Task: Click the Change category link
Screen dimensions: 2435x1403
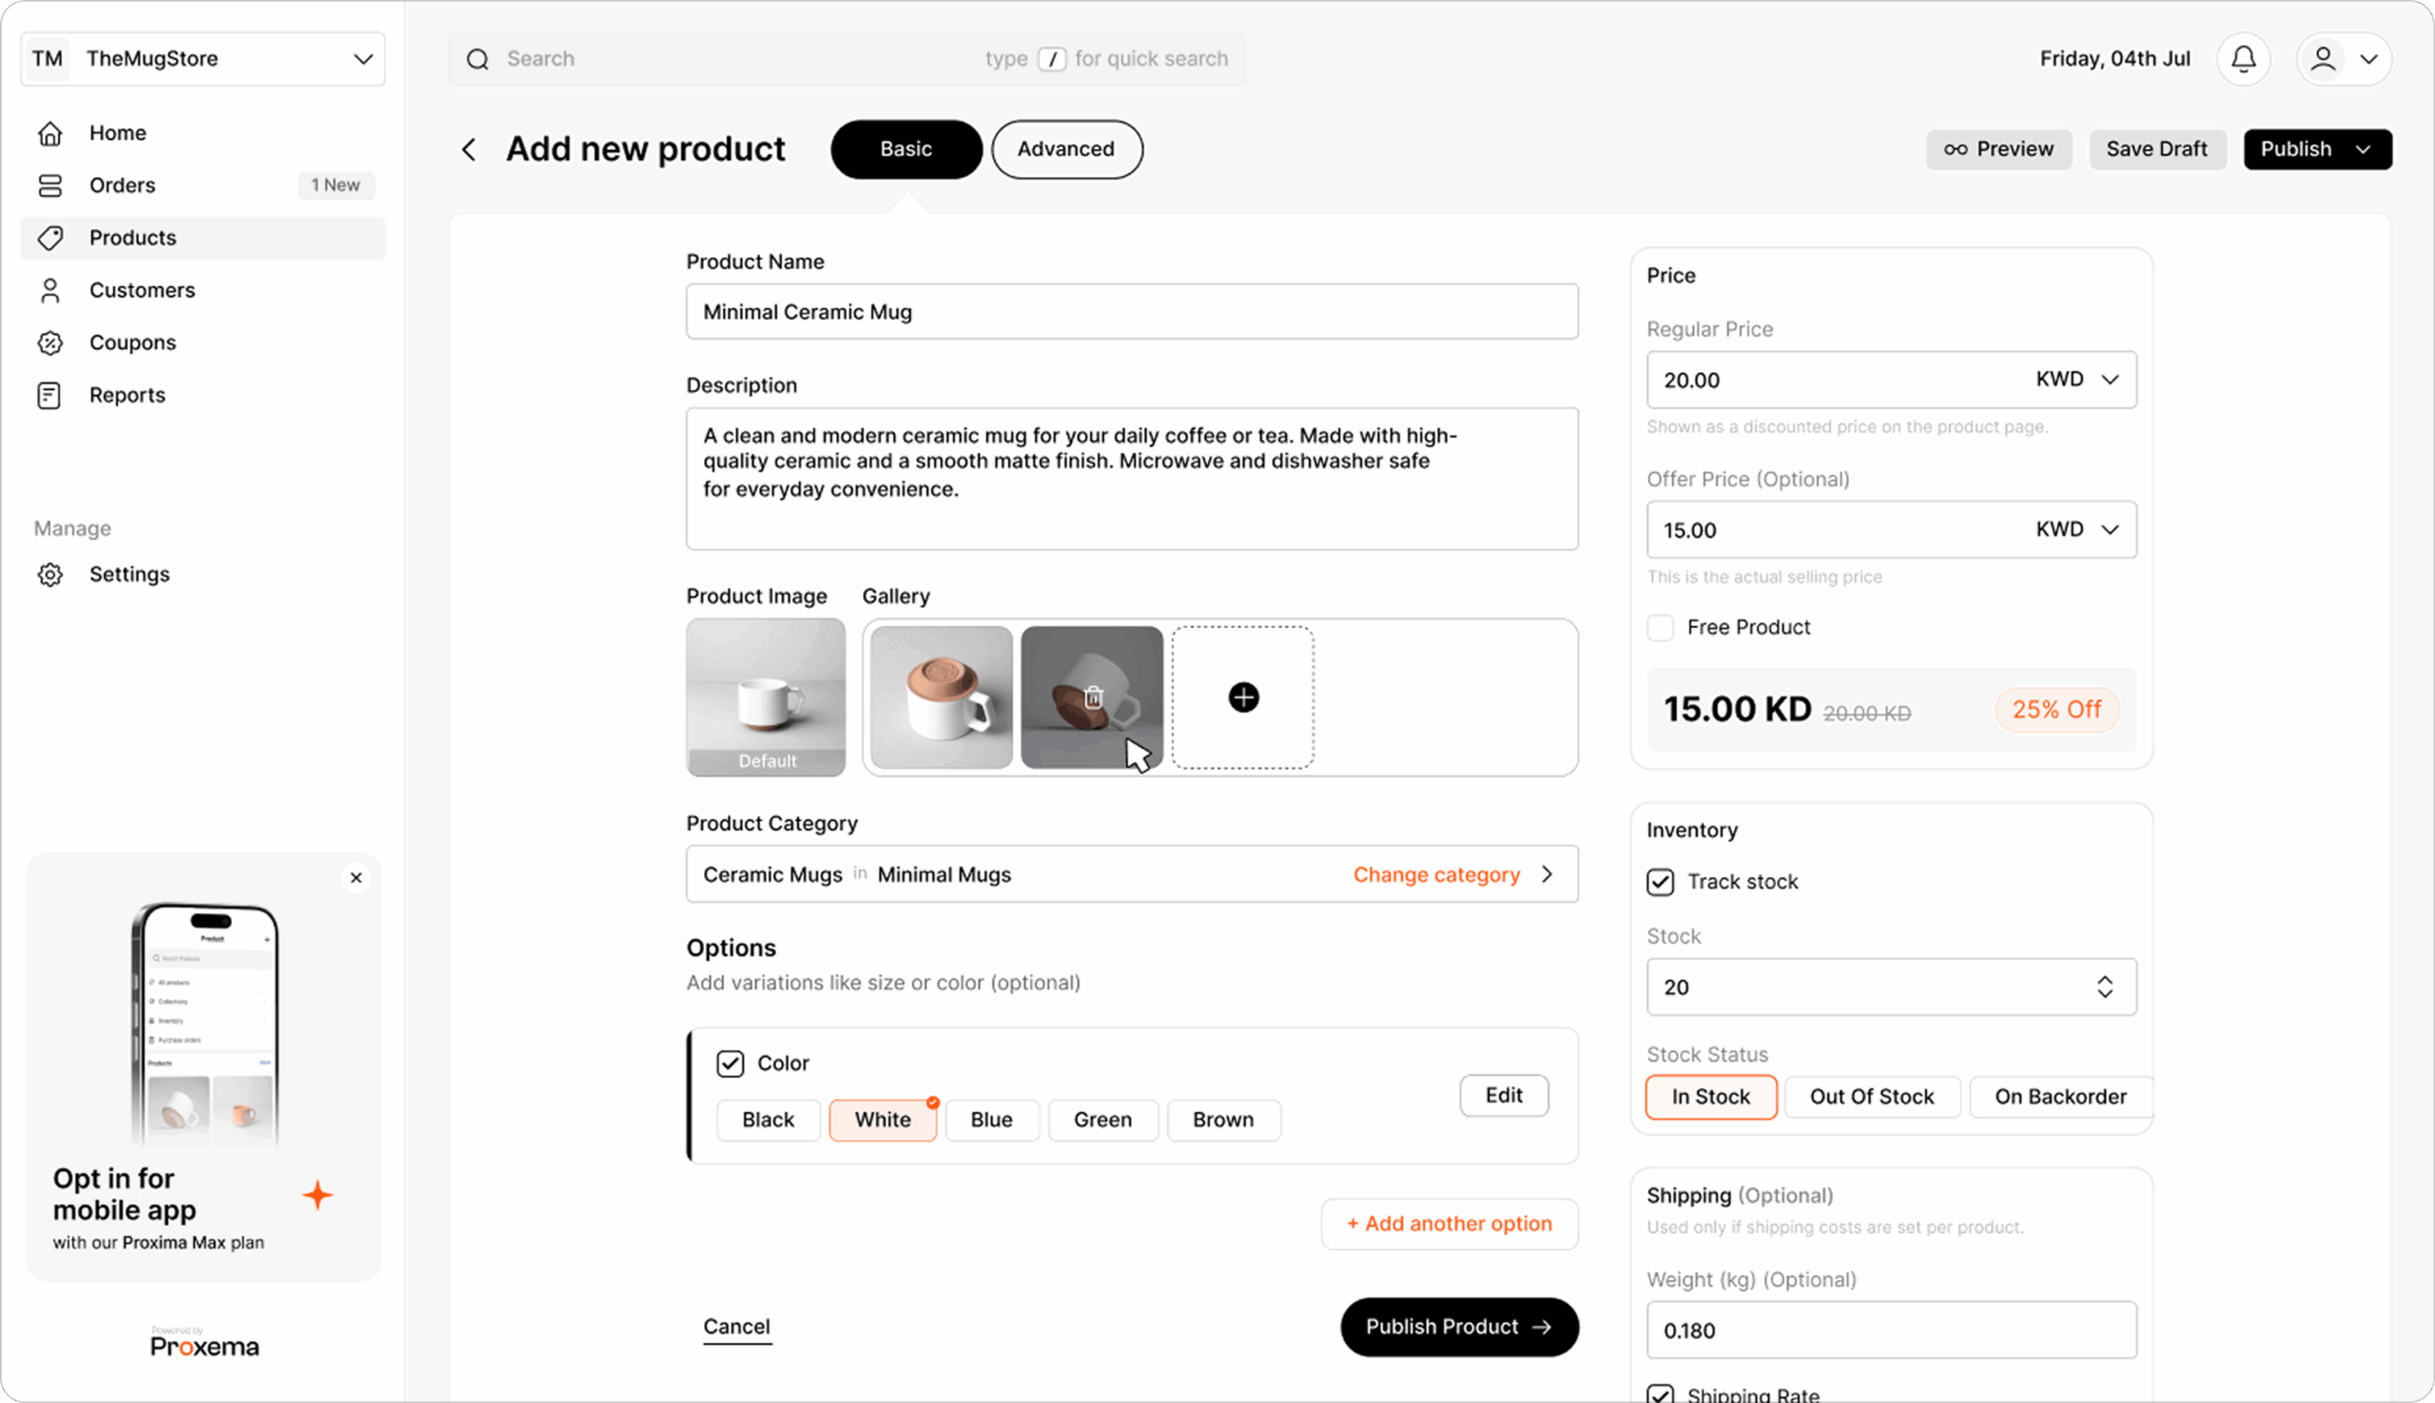Action: click(1435, 874)
